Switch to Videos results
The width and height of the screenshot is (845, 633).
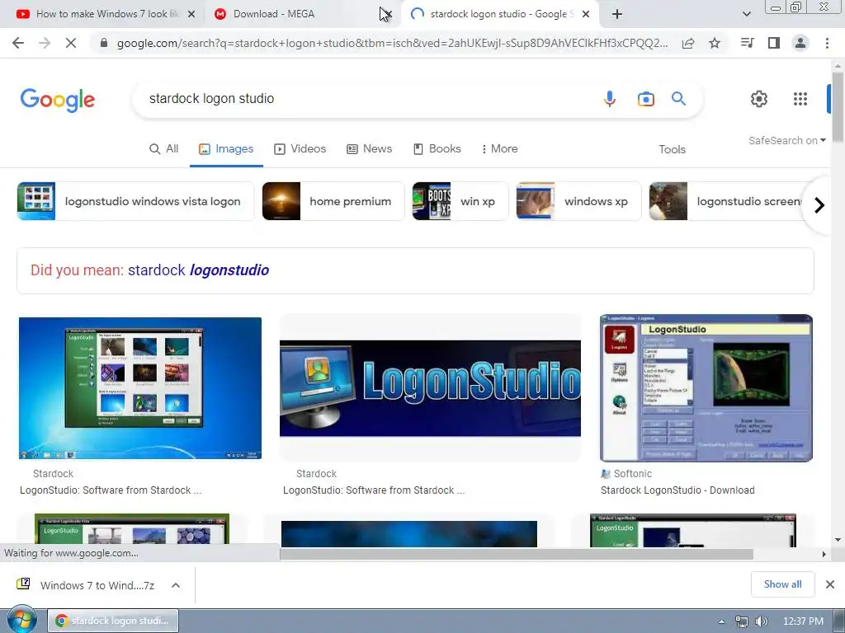[x=300, y=149]
